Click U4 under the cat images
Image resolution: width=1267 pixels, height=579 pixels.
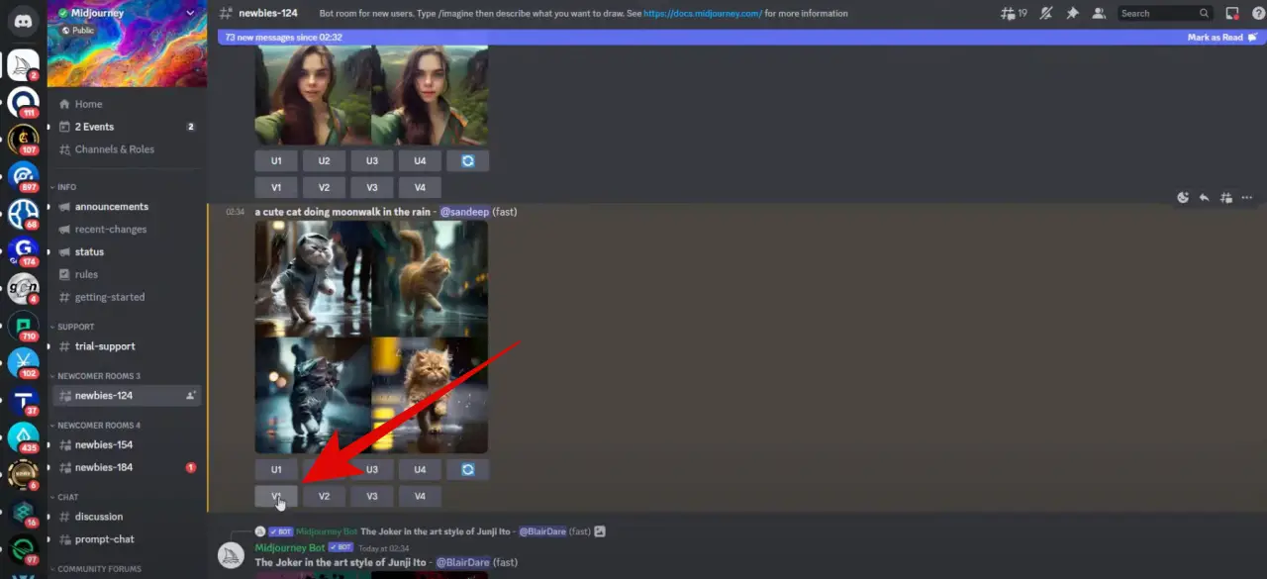pos(420,469)
